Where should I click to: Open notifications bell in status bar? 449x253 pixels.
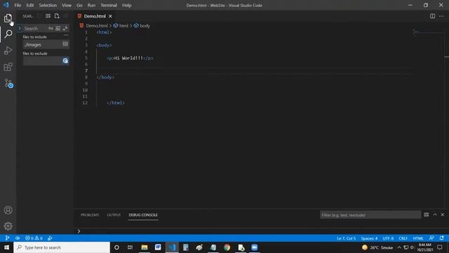[x=441, y=238]
